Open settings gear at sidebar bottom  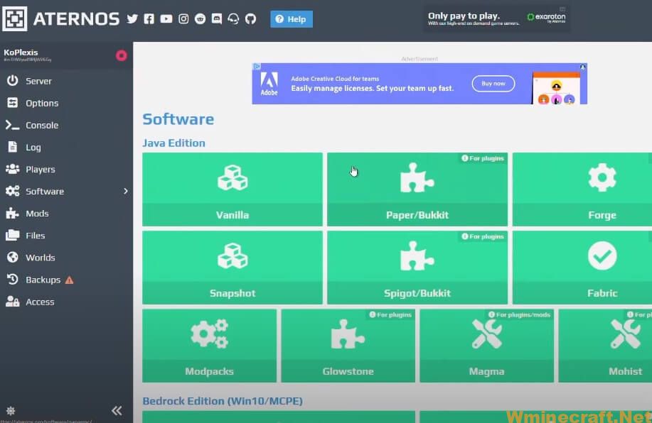11,410
